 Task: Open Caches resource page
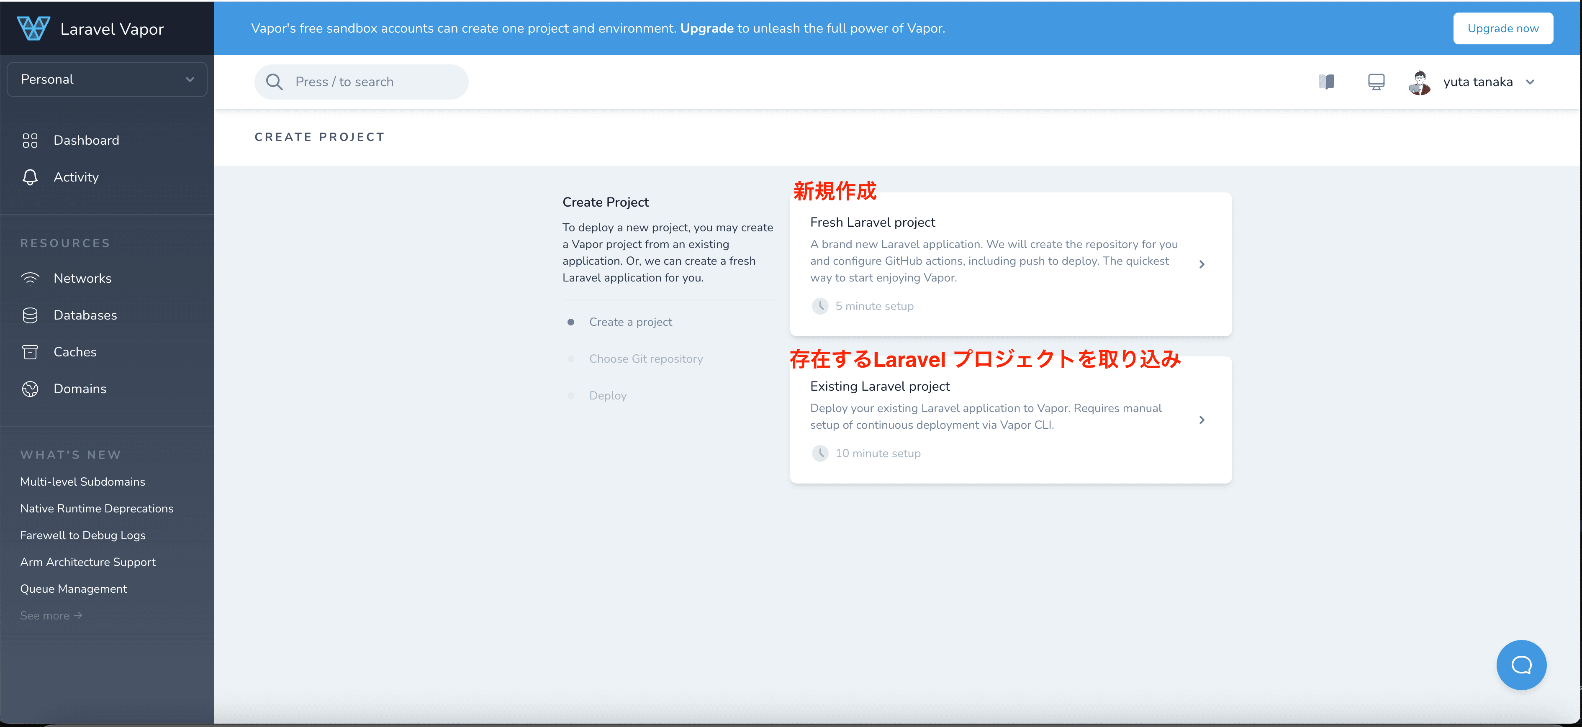click(x=75, y=352)
